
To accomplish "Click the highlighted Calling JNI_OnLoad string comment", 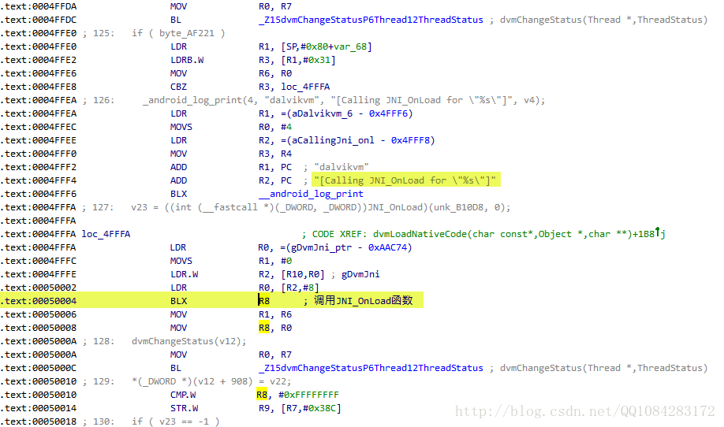I will [405, 180].
